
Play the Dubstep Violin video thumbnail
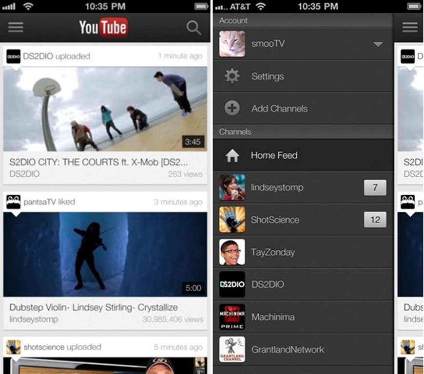pos(105,254)
